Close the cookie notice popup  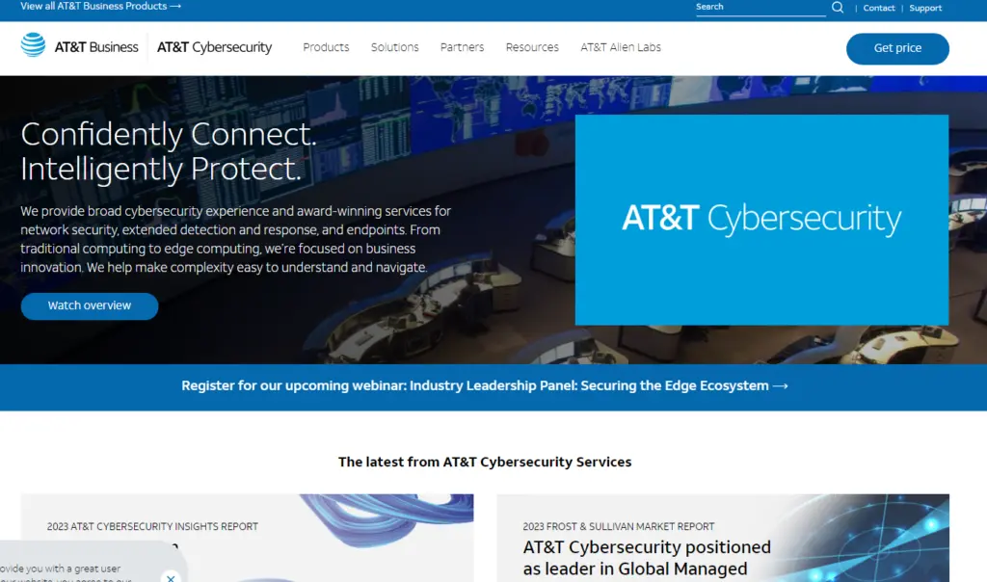point(171,577)
